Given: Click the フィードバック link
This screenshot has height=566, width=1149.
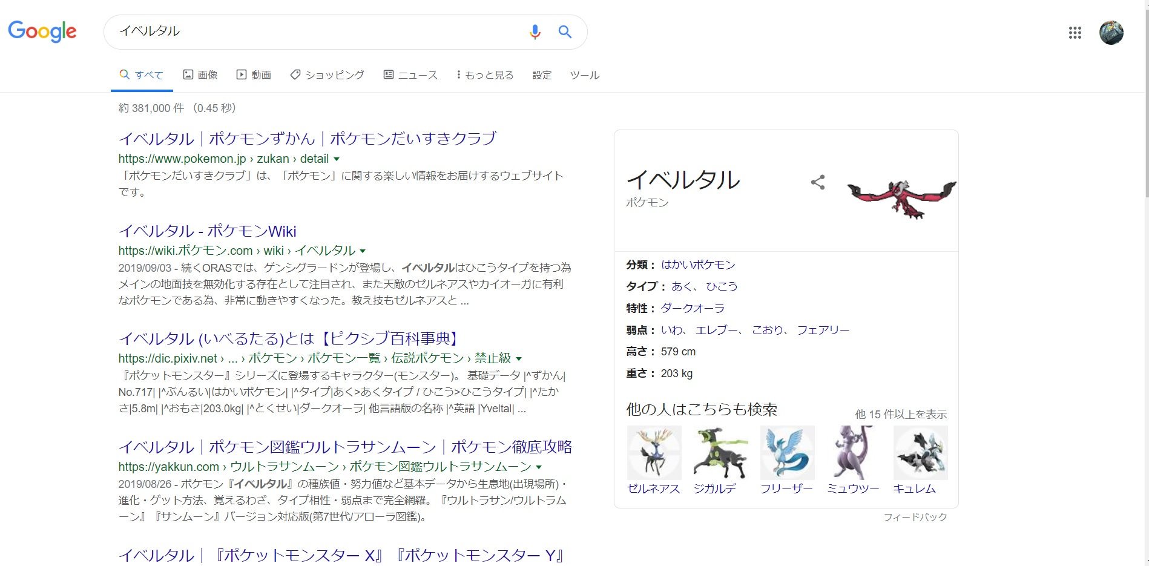Looking at the screenshot, I should [x=915, y=517].
